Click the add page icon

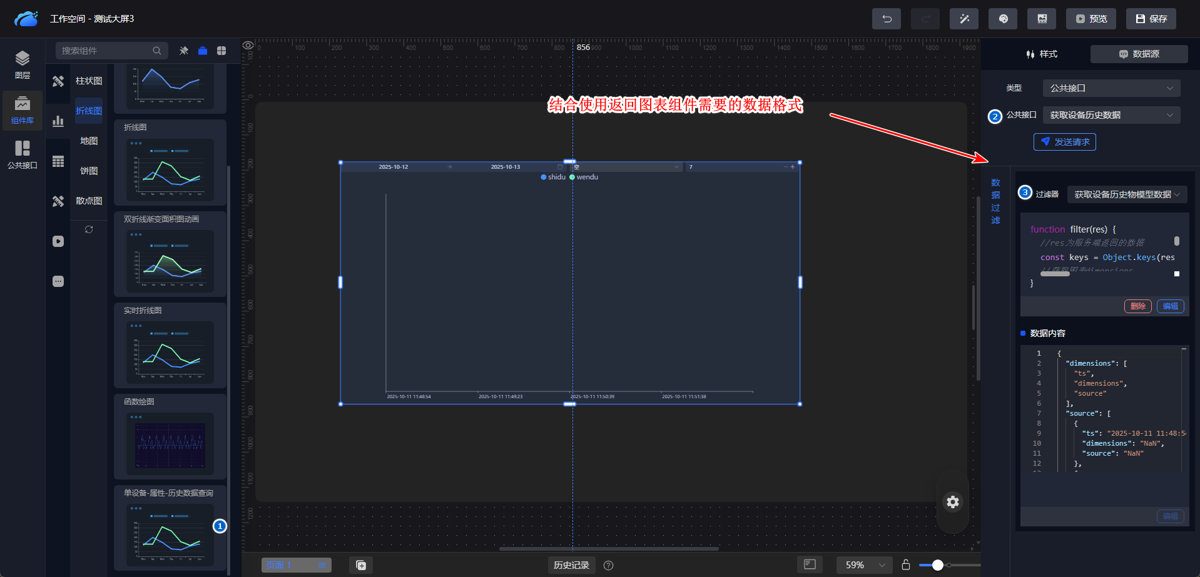[361, 565]
